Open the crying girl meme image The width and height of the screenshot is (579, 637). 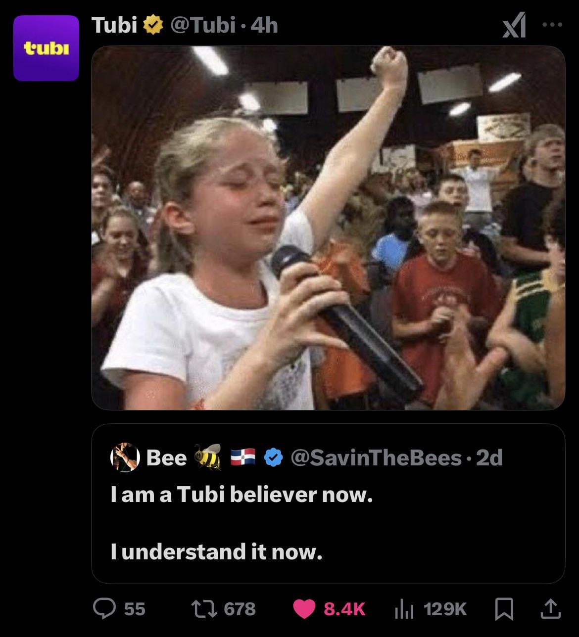328,227
